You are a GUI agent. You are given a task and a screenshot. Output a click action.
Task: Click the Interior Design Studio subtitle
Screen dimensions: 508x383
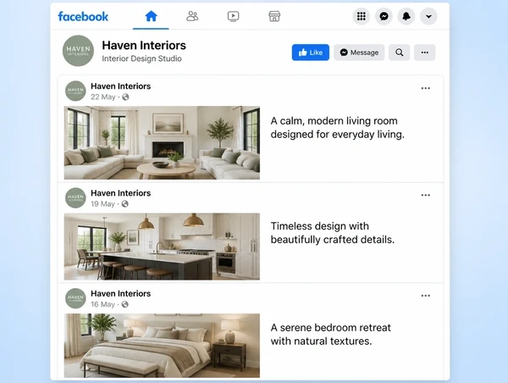point(141,58)
